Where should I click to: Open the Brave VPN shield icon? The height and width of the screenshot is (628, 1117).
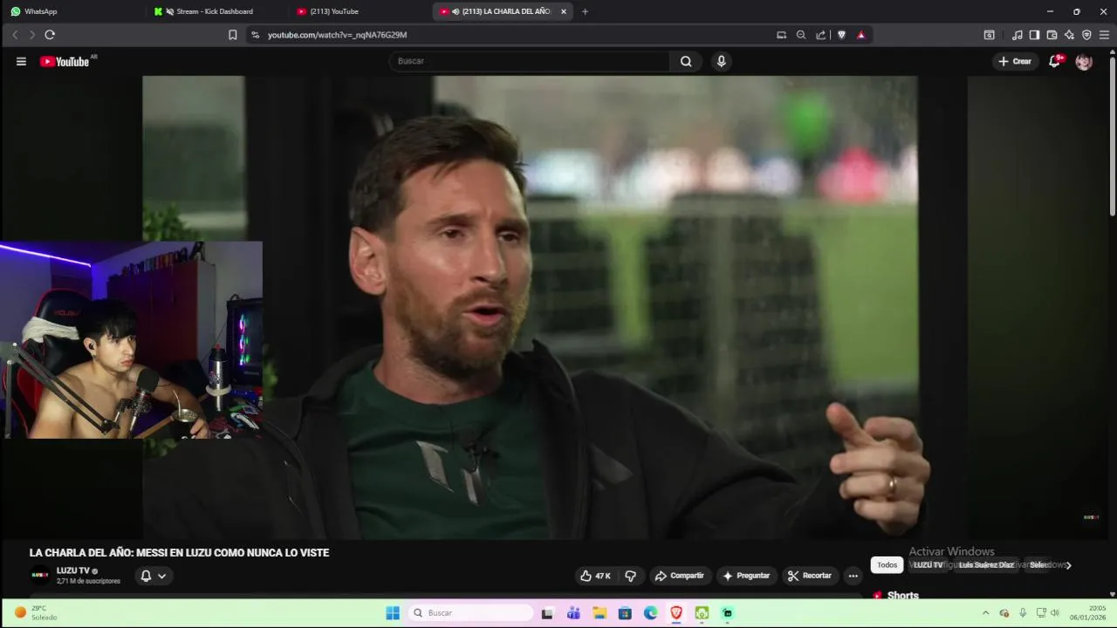pos(1086,35)
